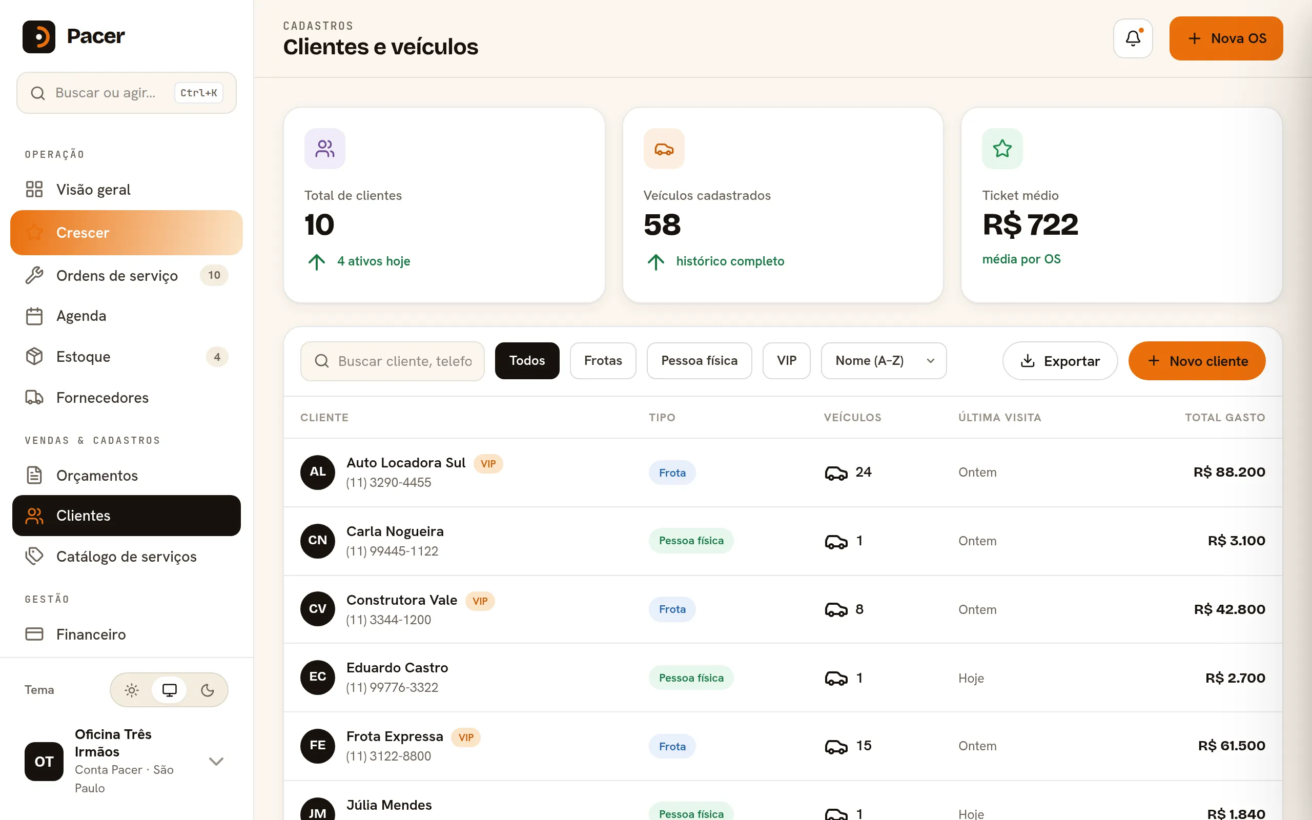This screenshot has height=820, width=1312.
Task: Open Financeiro section
Action: point(126,633)
